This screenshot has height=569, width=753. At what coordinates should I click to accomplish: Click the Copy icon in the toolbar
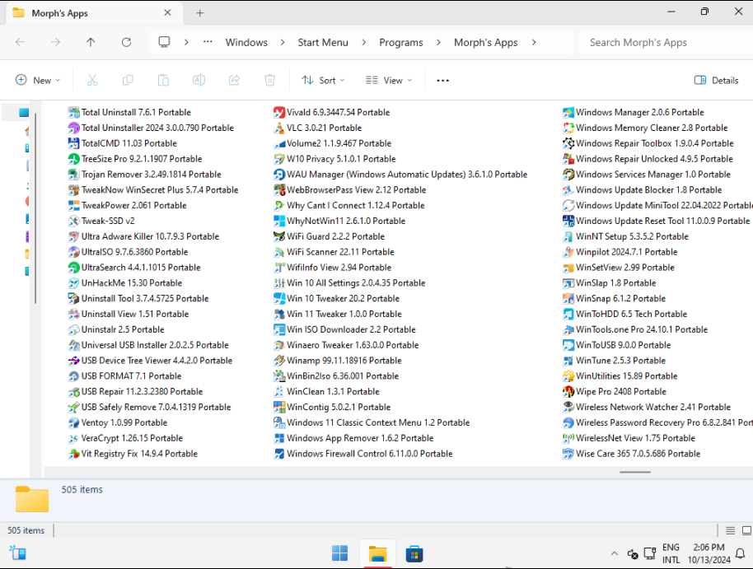point(128,80)
